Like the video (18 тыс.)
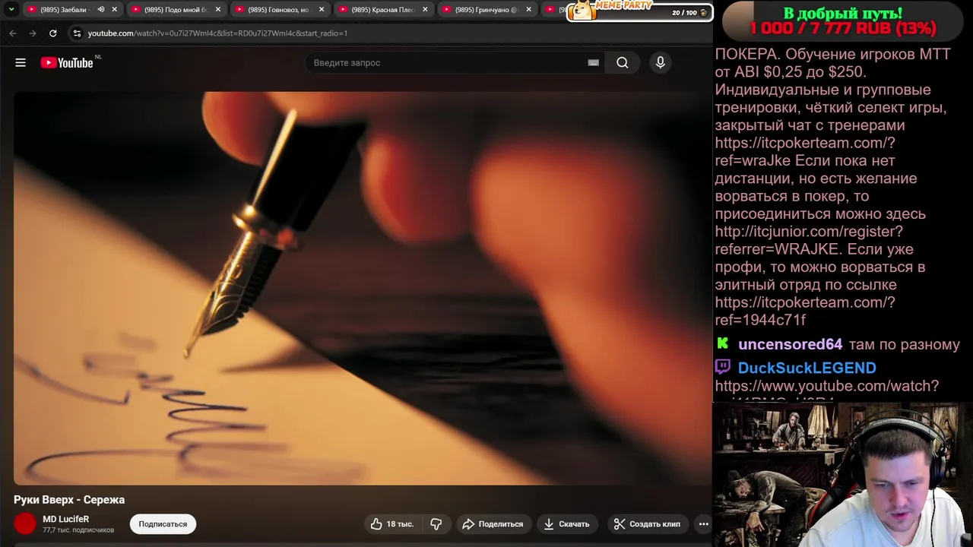 coord(392,524)
